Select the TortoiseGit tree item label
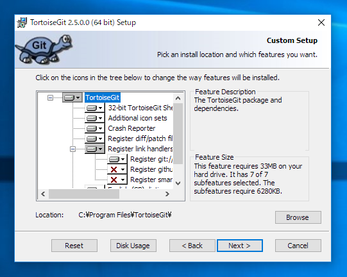Image resolution: width=347 pixels, height=277 pixels. 103,97
